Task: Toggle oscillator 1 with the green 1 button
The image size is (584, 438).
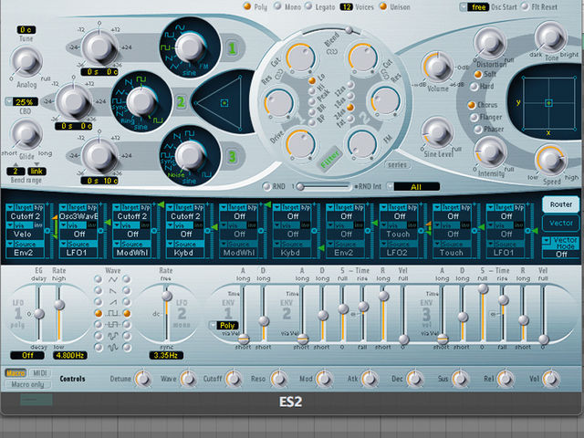Action: (x=232, y=48)
